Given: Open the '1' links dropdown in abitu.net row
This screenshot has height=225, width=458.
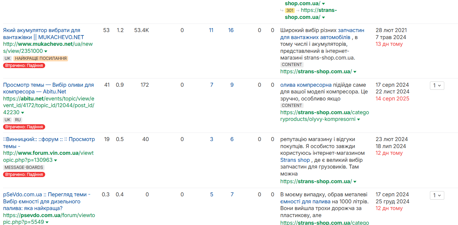Looking at the screenshot, I should click(437, 85).
